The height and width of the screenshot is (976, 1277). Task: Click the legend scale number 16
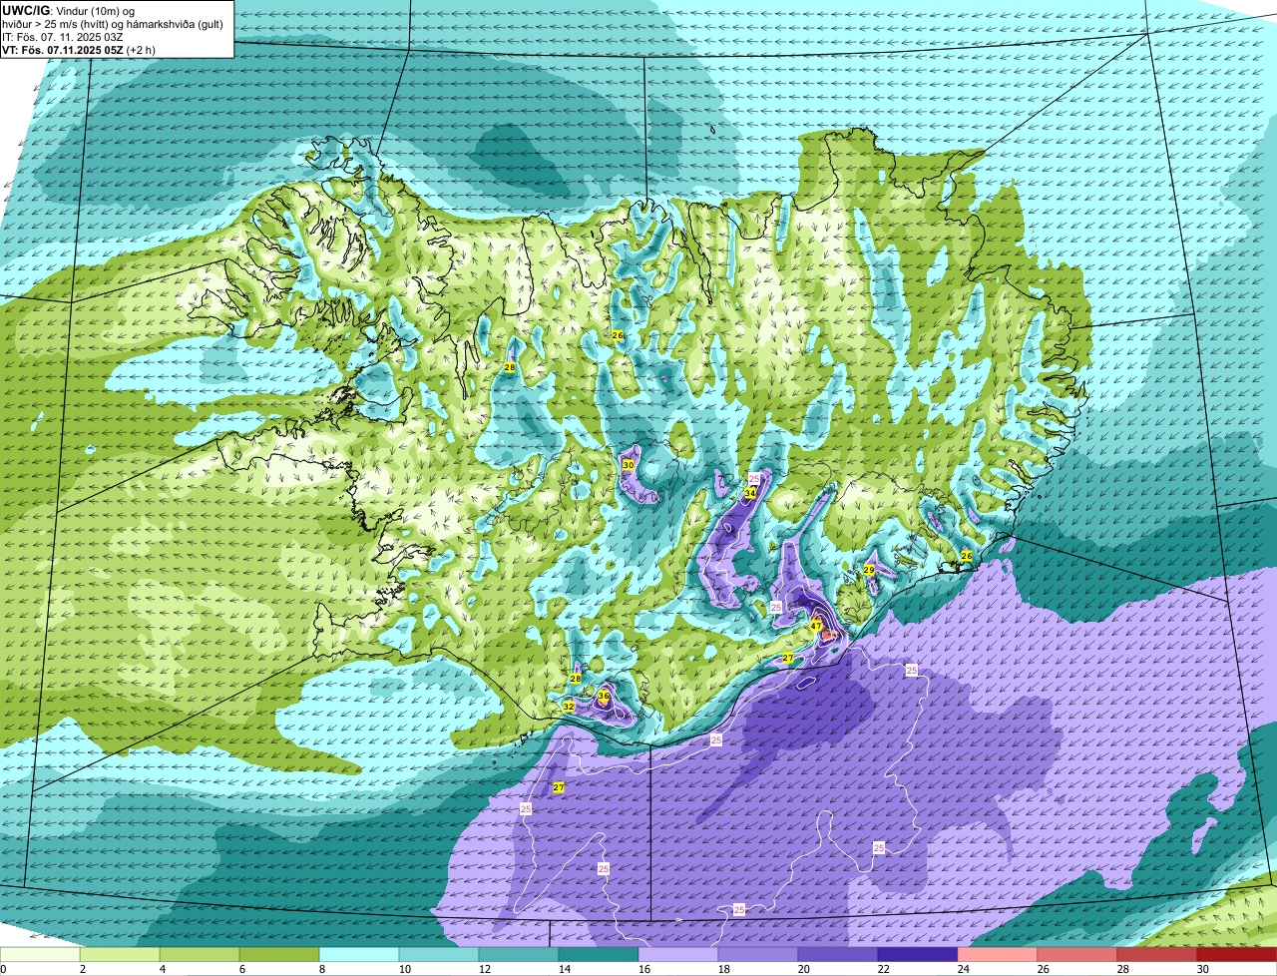[643, 969]
